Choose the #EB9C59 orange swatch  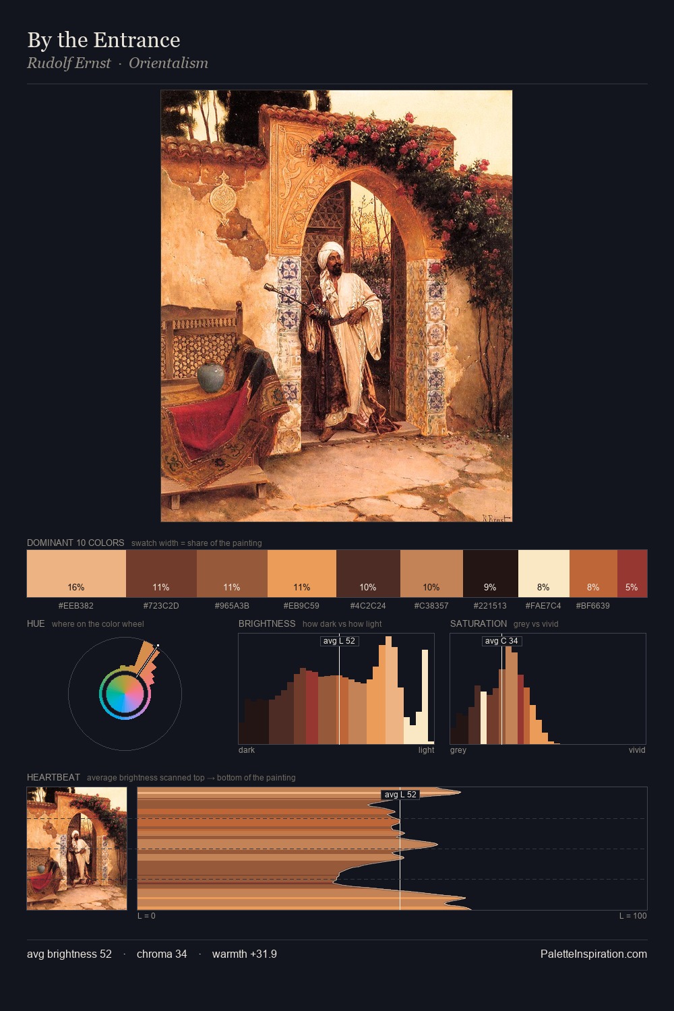[x=302, y=574]
